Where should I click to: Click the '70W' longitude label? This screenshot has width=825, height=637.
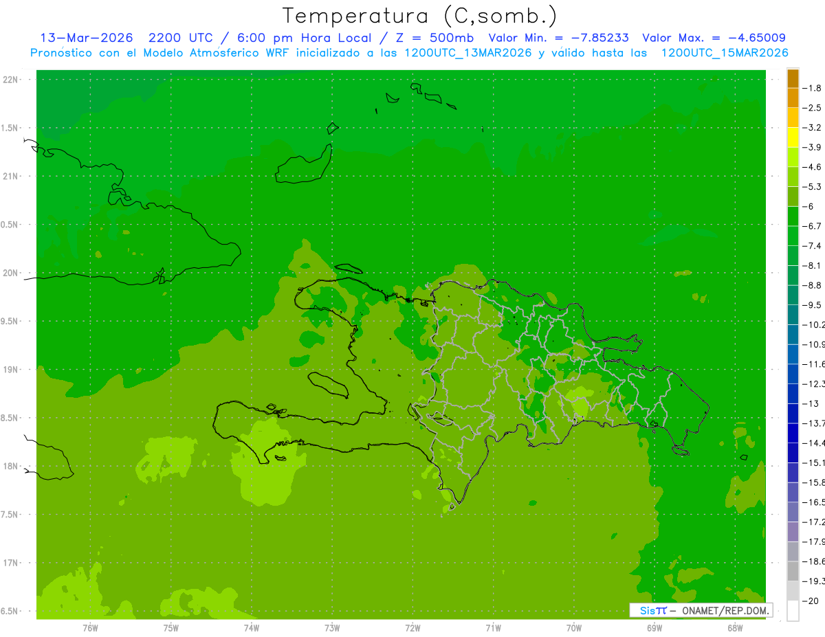(x=574, y=627)
